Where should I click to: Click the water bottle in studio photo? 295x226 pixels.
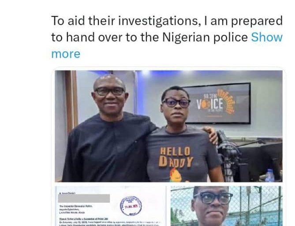point(270,176)
